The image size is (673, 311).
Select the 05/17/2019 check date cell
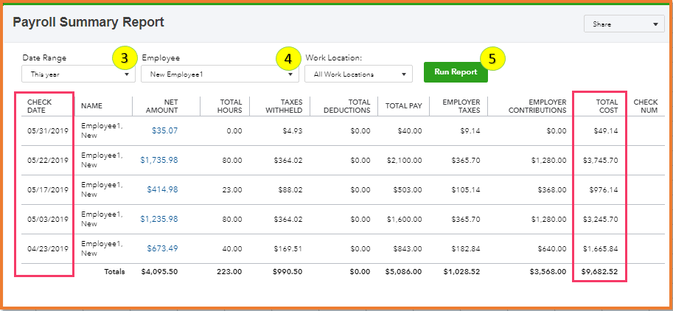[x=48, y=190]
